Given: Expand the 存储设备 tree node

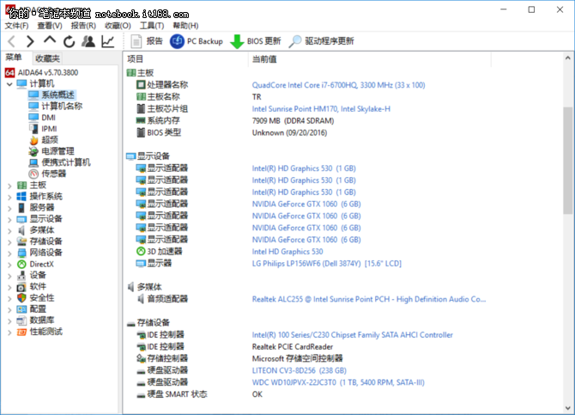Looking at the screenshot, I should pyautogui.click(x=9, y=242).
